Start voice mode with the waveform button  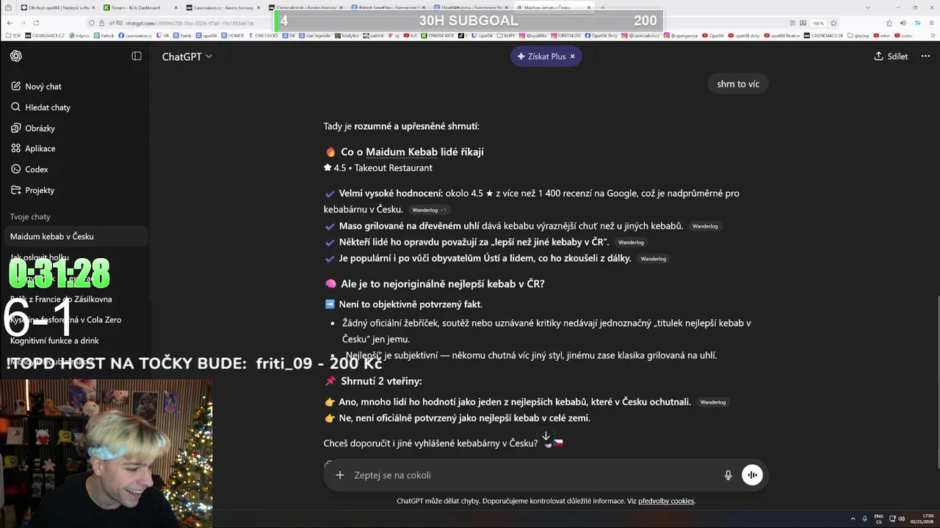click(x=752, y=475)
